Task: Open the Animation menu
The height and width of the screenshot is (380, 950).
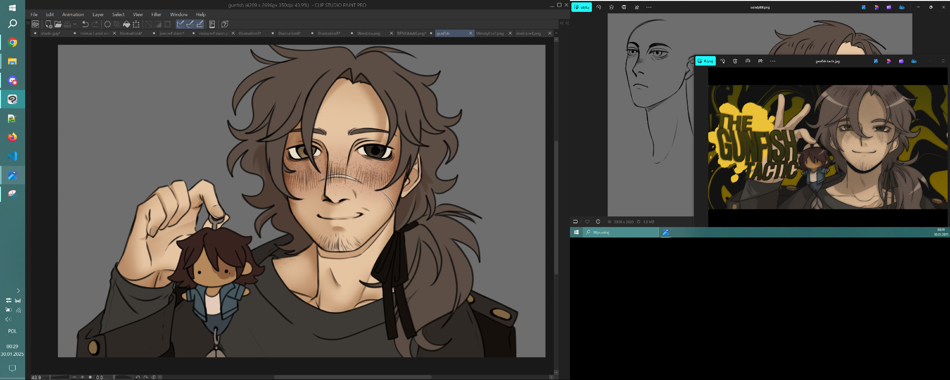Action: pos(73,14)
